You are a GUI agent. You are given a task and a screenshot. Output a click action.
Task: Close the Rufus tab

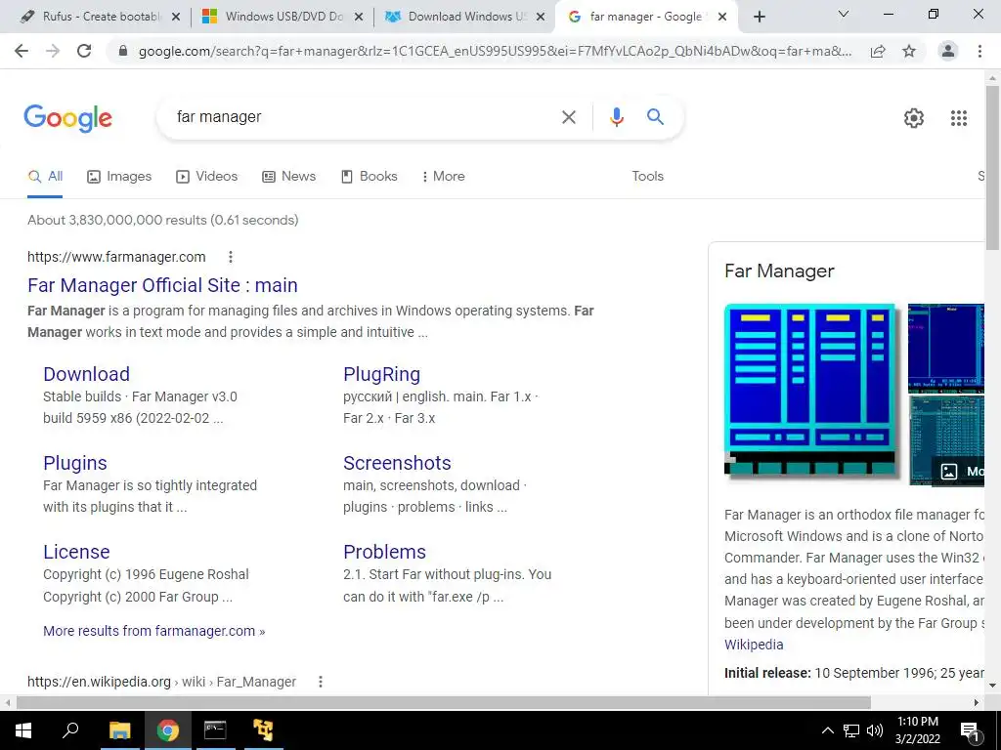(176, 17)
